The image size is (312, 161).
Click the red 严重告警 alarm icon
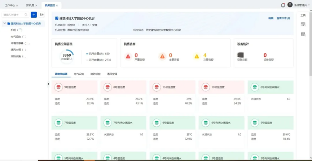[128, 56]
